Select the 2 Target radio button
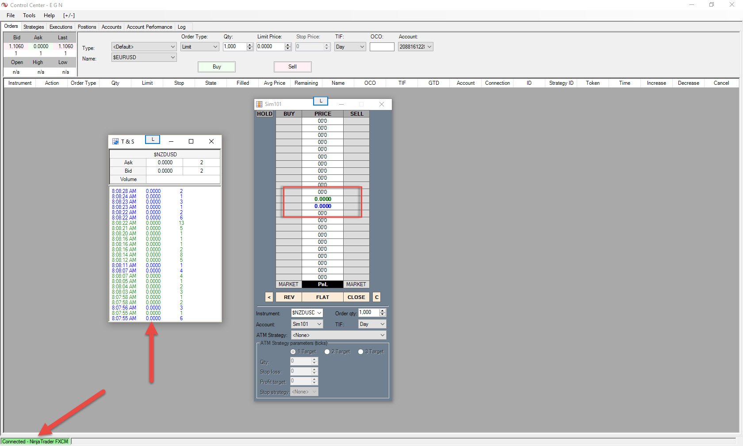The width and height of the screenshot is (743, 446). click(x=327, y=352)
